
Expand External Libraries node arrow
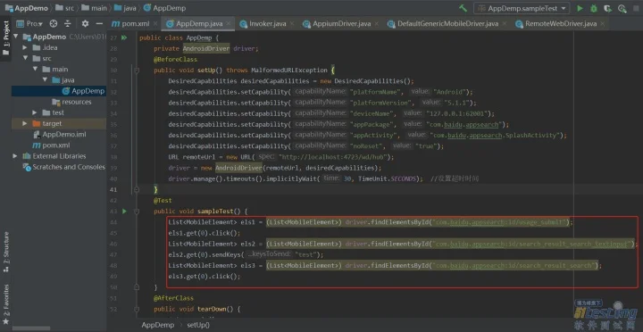coord(15,156)
